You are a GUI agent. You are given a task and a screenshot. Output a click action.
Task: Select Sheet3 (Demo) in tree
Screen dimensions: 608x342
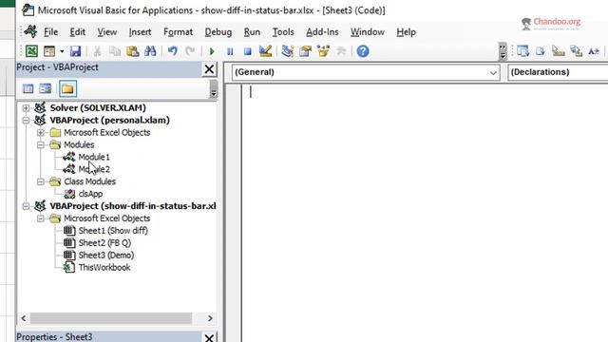click(x=106, y=256)
